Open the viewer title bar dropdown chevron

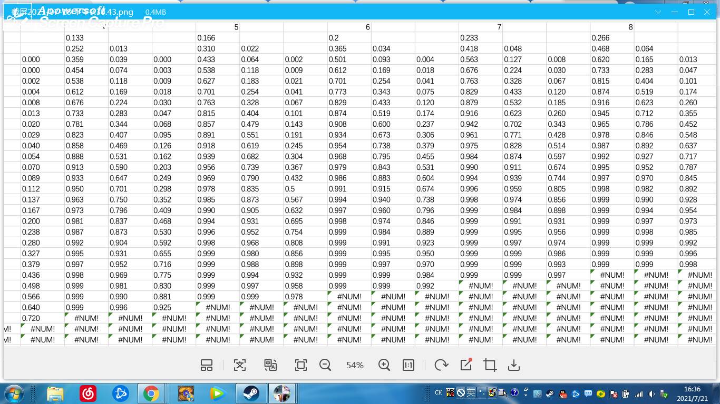coord(658,12)
